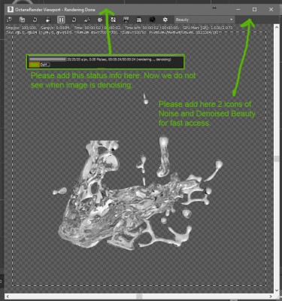Open the Beauty render pass dropdown
282x301 pixels.
[205, 20]
